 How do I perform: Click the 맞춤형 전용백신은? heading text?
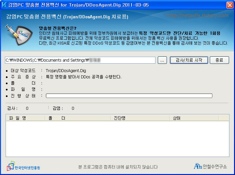coord(58,28)
